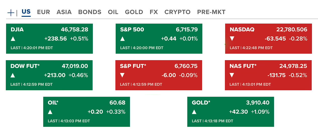Image resolution: width=318 pixels, height=132 pixels.
Task: Click the OIL price 60.68
Action: click(x=117, y=103)
